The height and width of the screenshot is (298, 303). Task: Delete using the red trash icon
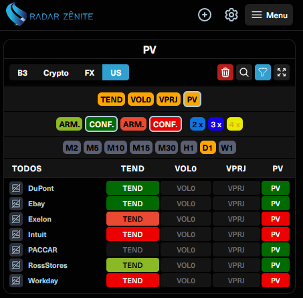coord(225,72)
